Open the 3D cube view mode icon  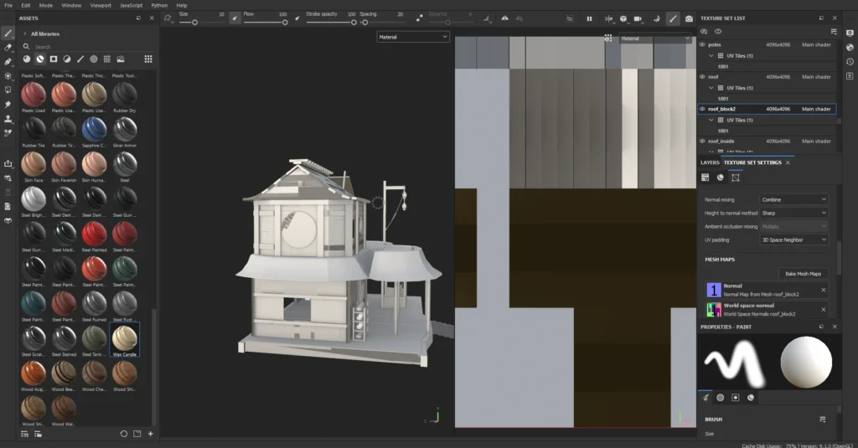(623, 18)
